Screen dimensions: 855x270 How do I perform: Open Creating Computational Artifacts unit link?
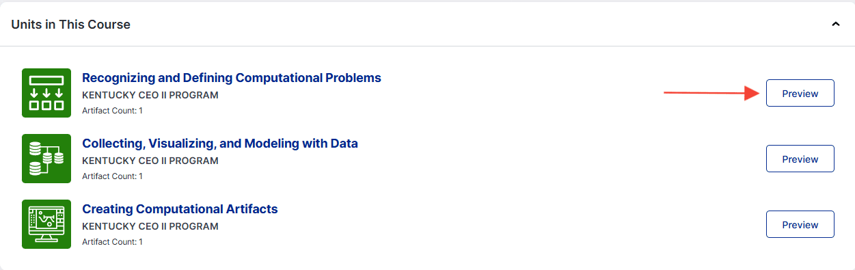point(180,209)
